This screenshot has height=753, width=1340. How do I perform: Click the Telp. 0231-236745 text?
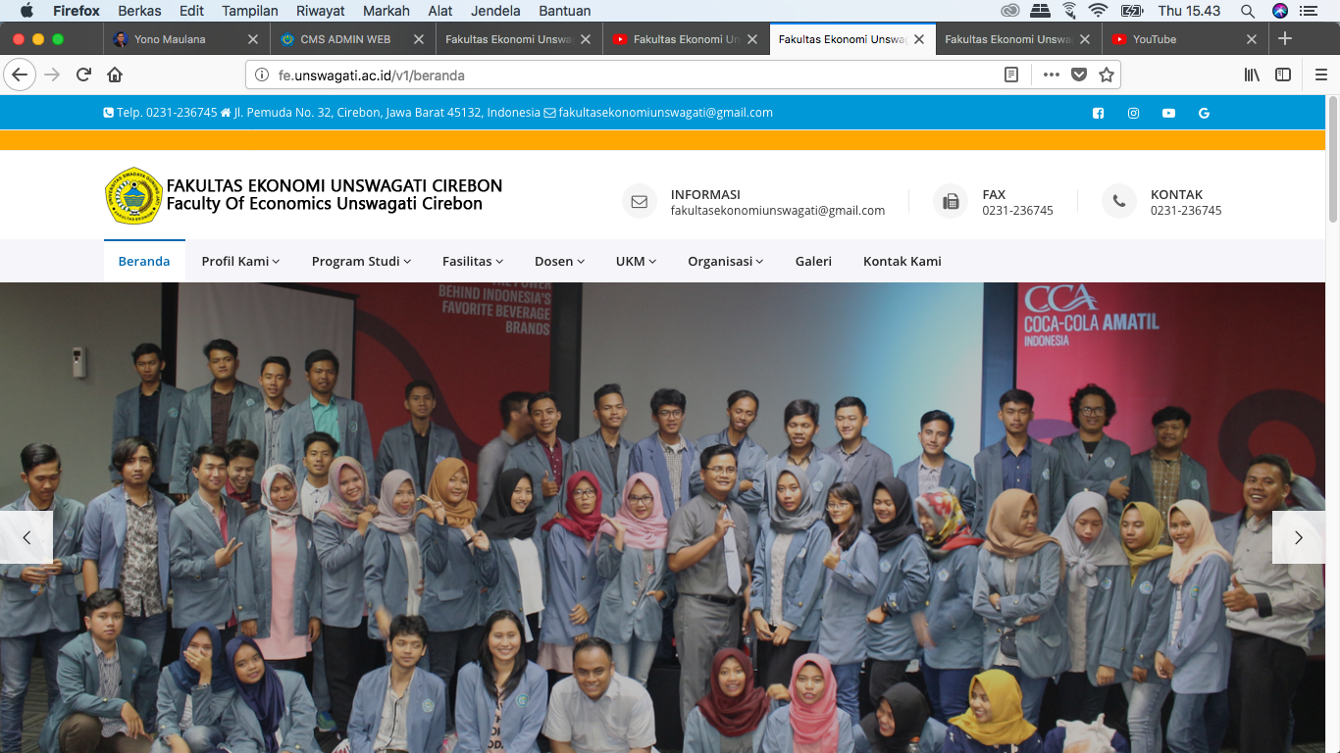[x=167, y=113]
